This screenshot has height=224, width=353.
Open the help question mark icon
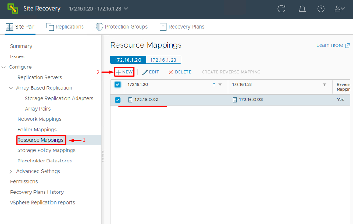[x=321, y=9]
